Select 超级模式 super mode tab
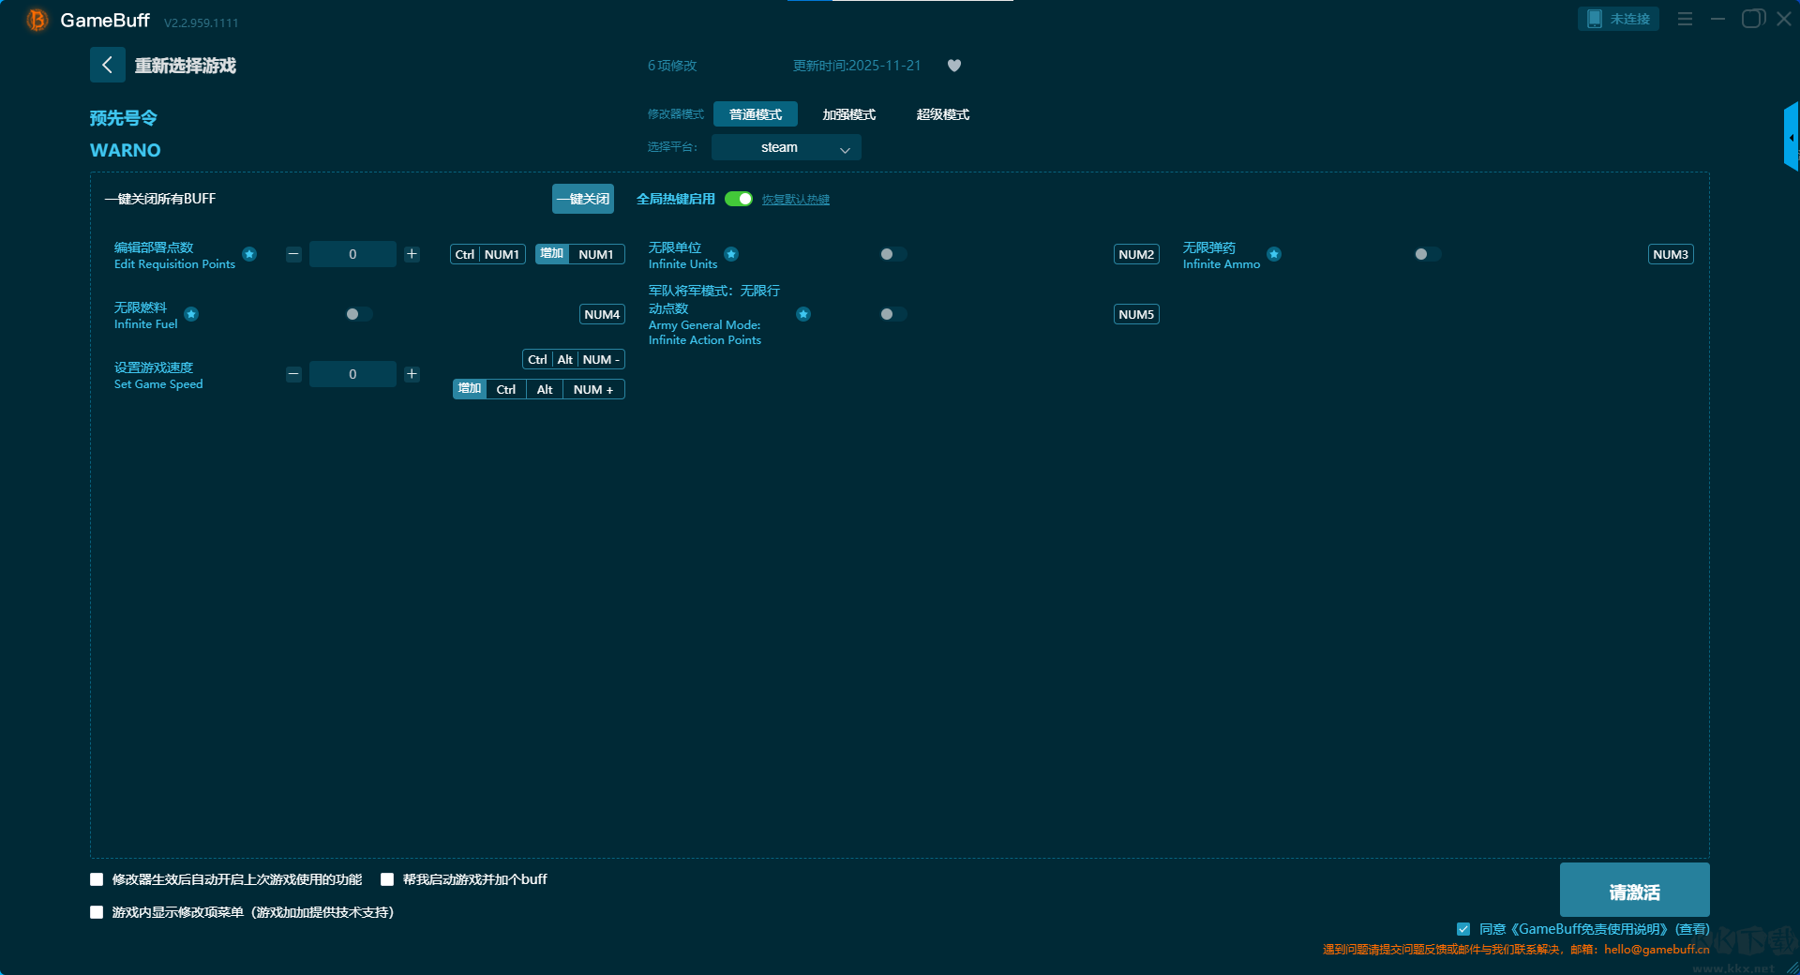Image resolution: width=1800 pixels, height=975 pixels. 942,114
